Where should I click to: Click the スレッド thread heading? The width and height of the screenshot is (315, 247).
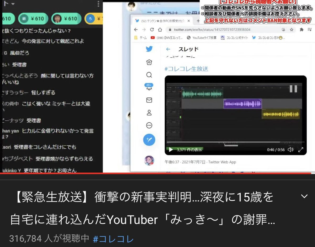(188, 49)
